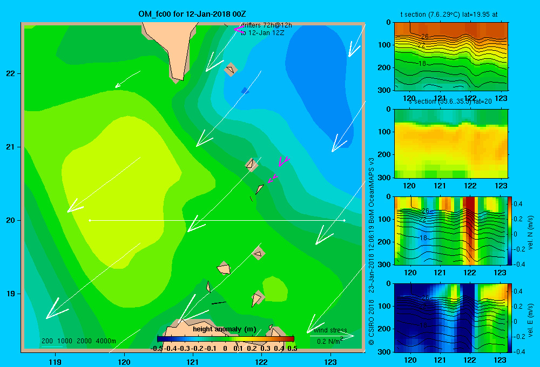The image size is (540, 367).
Task: Open the temperature section plot panel
Action: pos(451,57)
